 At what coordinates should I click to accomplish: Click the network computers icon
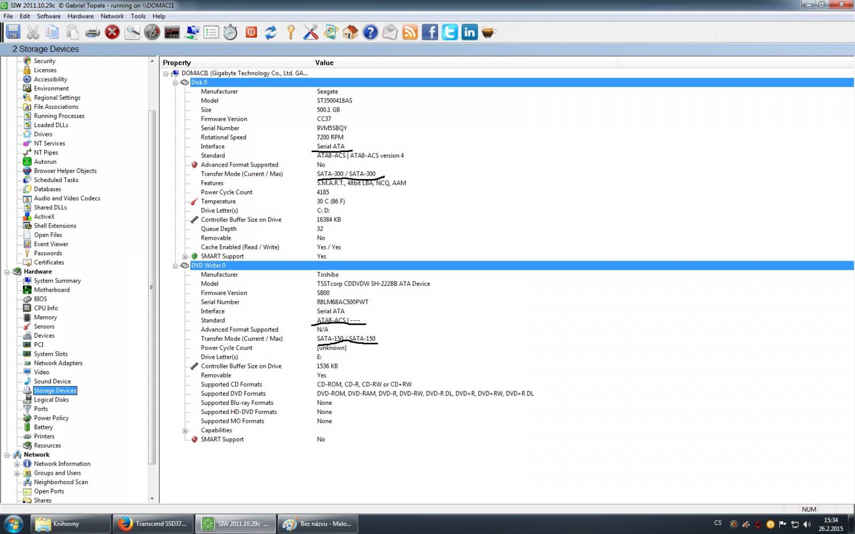(192, 32)
